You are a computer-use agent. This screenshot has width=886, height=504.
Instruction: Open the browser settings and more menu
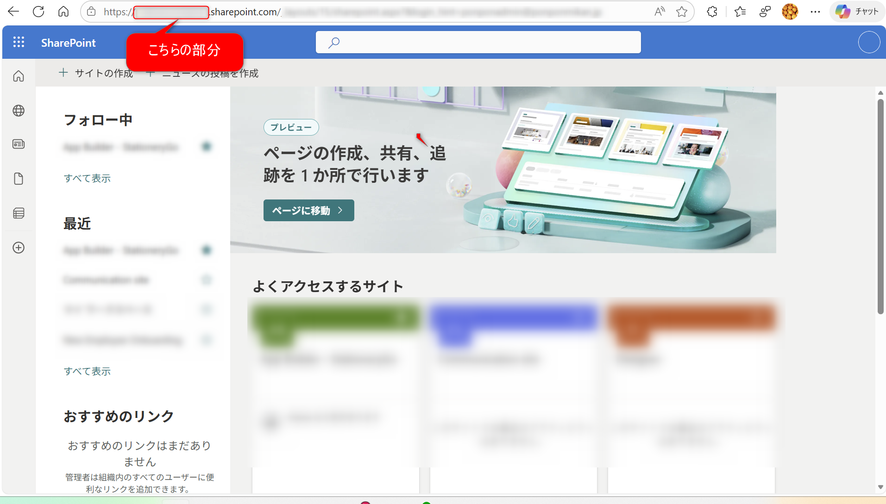tap(816, 12)
